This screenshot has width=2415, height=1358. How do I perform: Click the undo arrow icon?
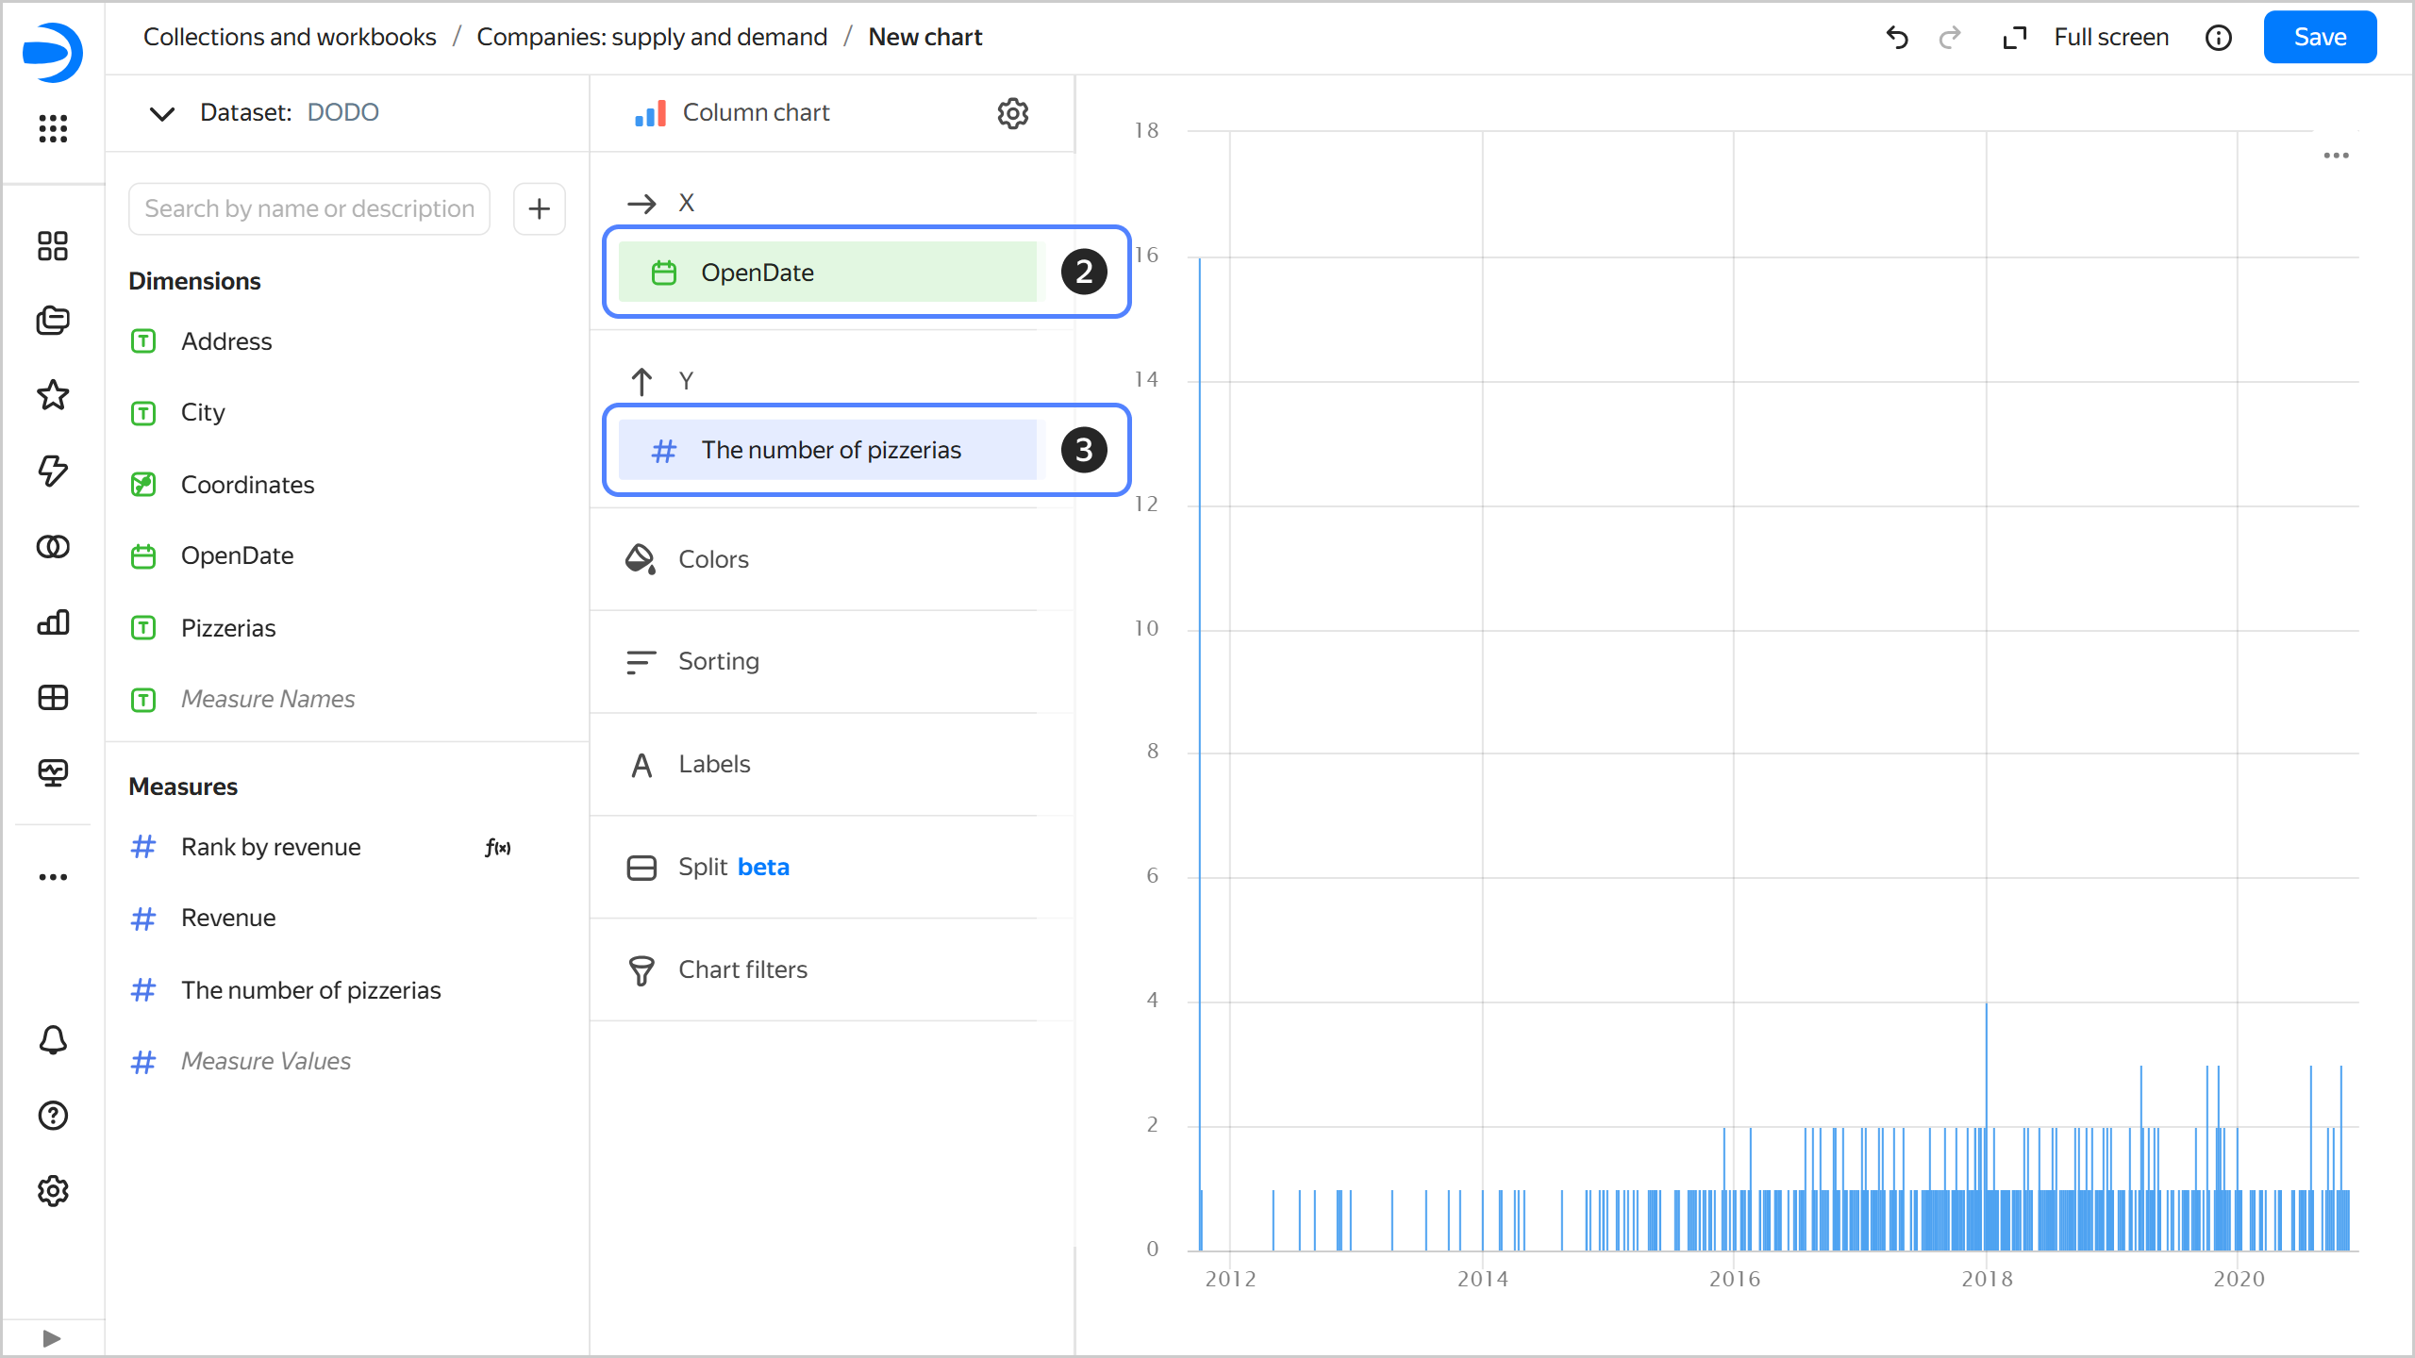pos(1897,38)
